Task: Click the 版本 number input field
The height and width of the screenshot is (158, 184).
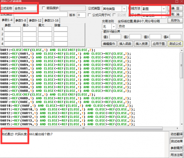Action: pyautogui.click(x=81, y=15)
